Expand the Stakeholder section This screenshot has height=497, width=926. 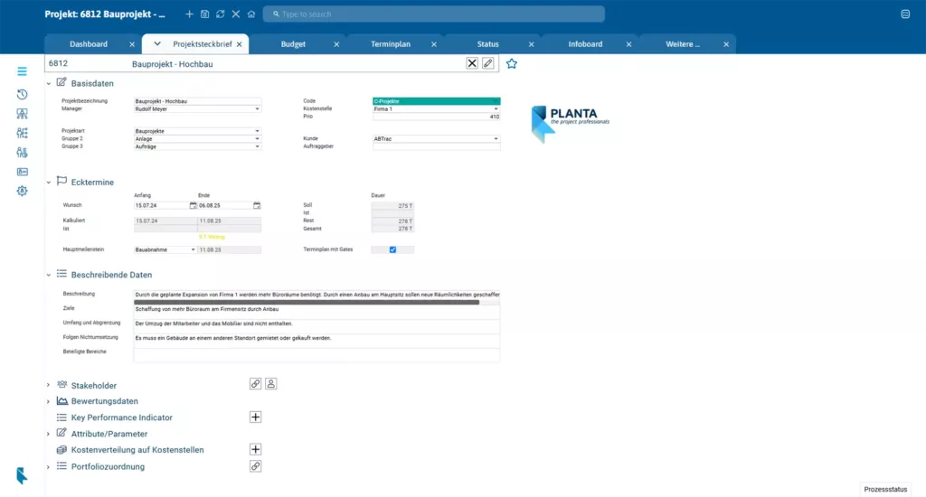49,386
